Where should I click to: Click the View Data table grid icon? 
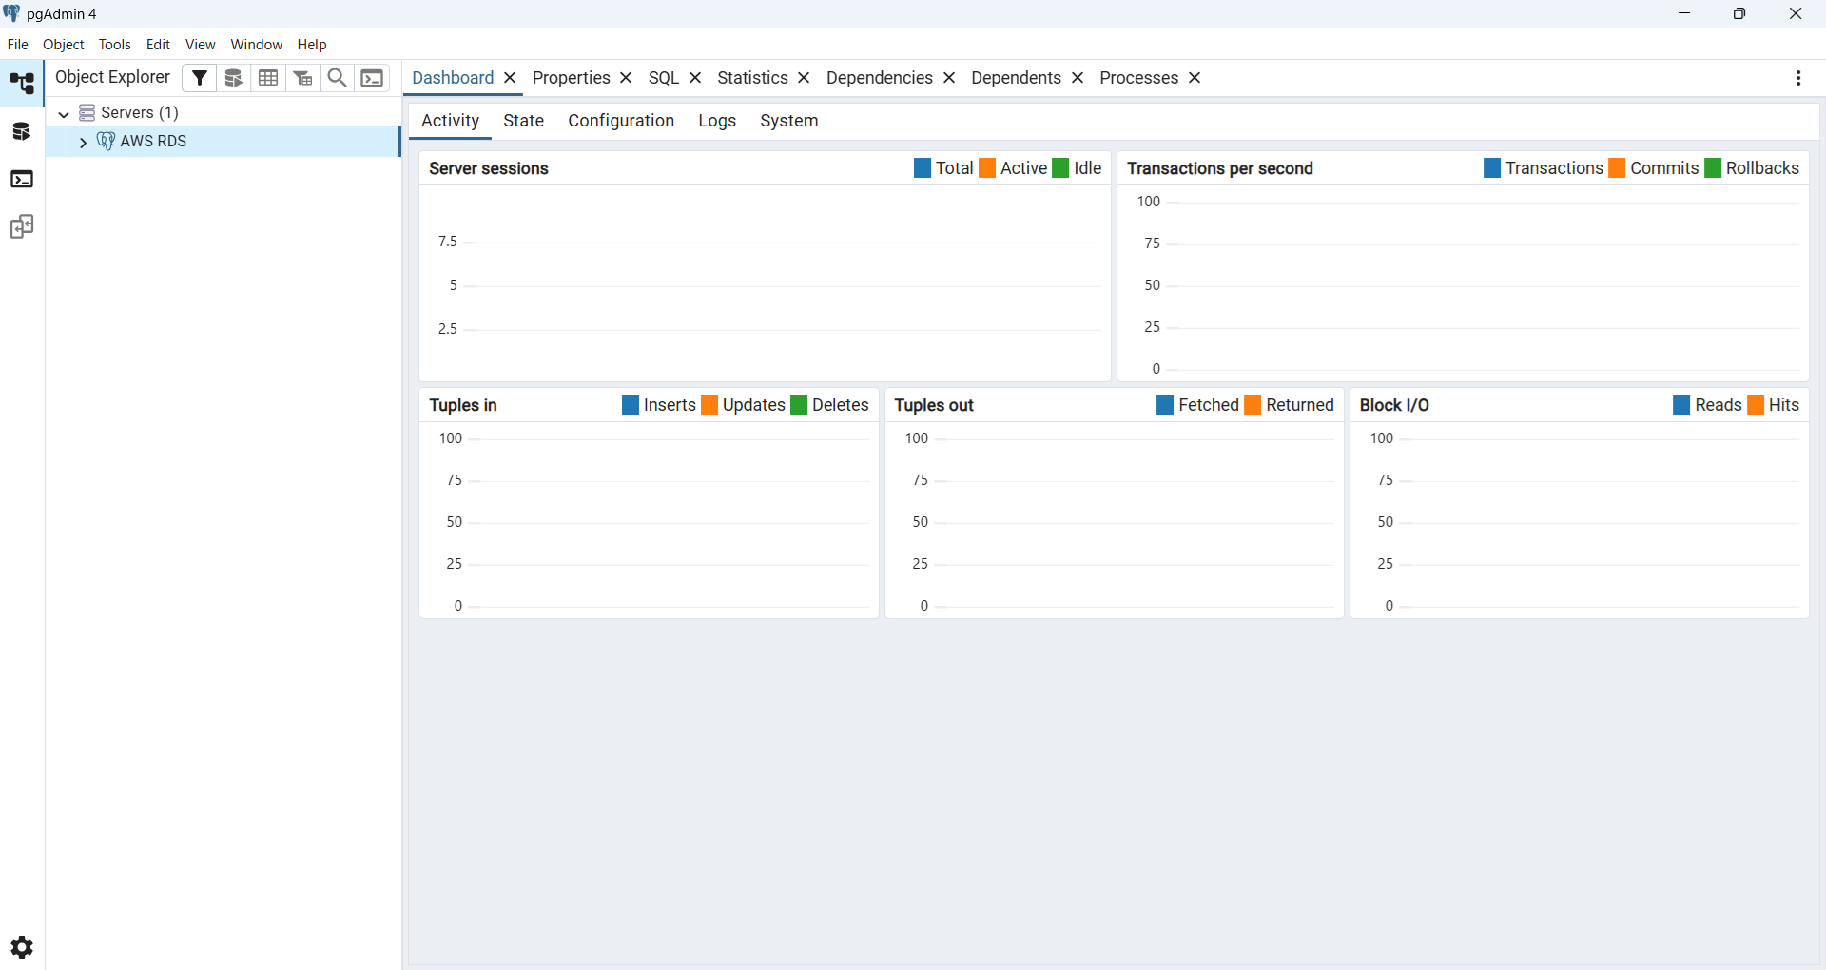268,78
